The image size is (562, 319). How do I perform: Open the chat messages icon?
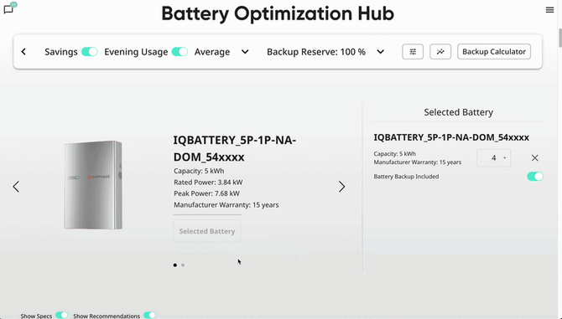[x=8, y=9]
